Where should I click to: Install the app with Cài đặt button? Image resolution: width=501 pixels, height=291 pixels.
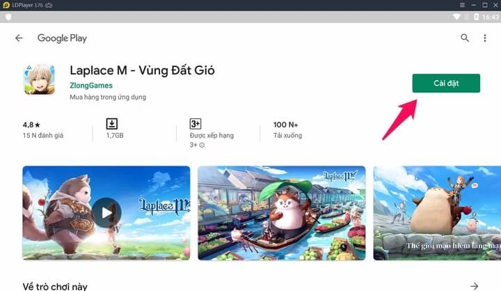[x=446, y=83]
